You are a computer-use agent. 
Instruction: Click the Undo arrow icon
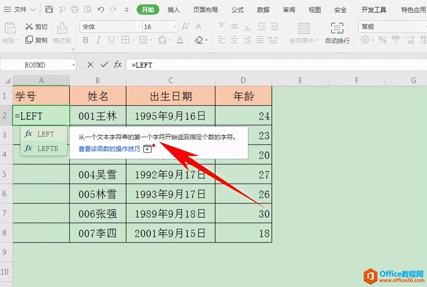101,10
